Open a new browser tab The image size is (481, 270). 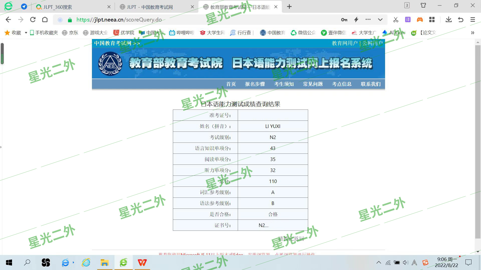289,7
